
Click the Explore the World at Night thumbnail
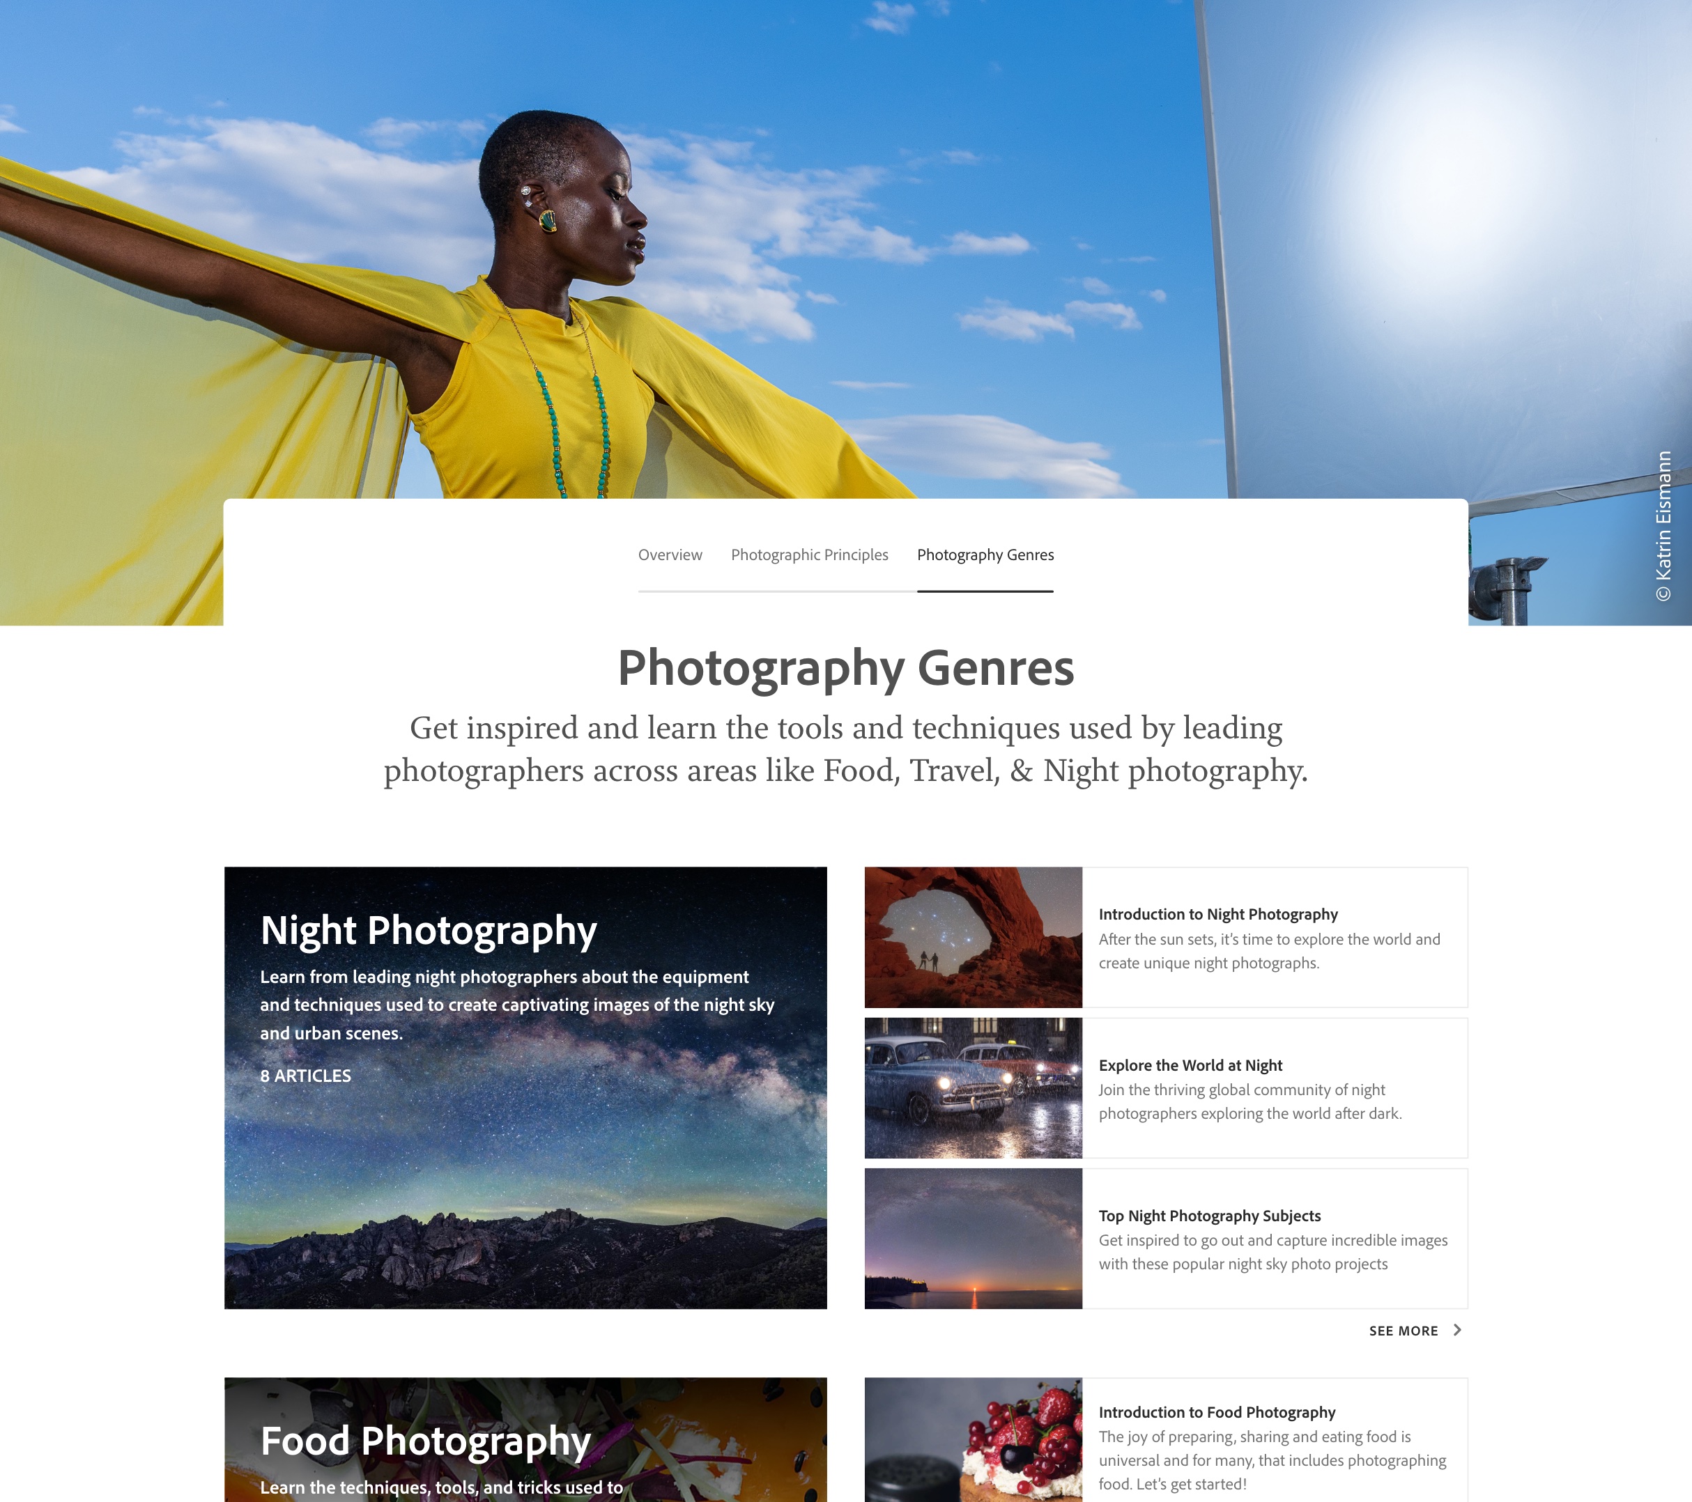coord(971,1089)
